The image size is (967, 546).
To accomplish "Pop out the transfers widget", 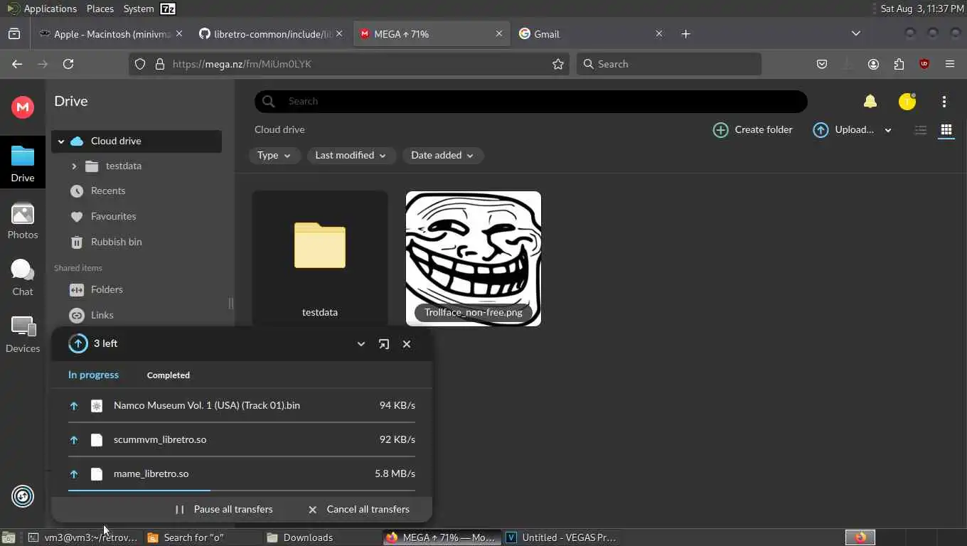I will point(384,344).
